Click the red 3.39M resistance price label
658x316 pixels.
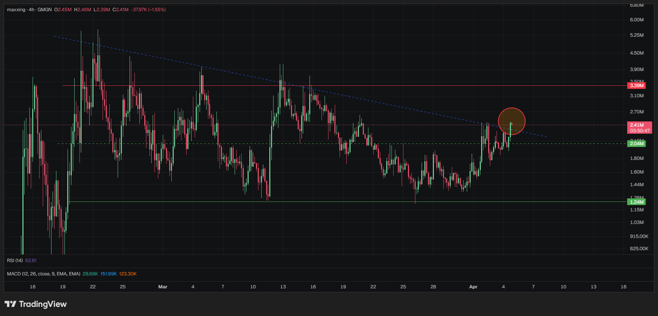click(x=637, y=85)
